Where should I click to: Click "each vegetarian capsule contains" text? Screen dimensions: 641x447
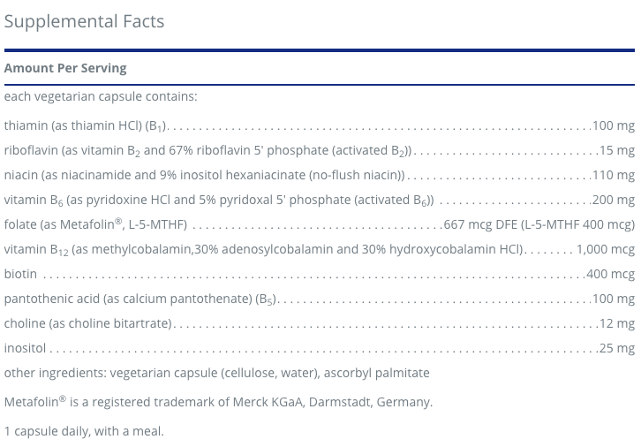point(101,95)
